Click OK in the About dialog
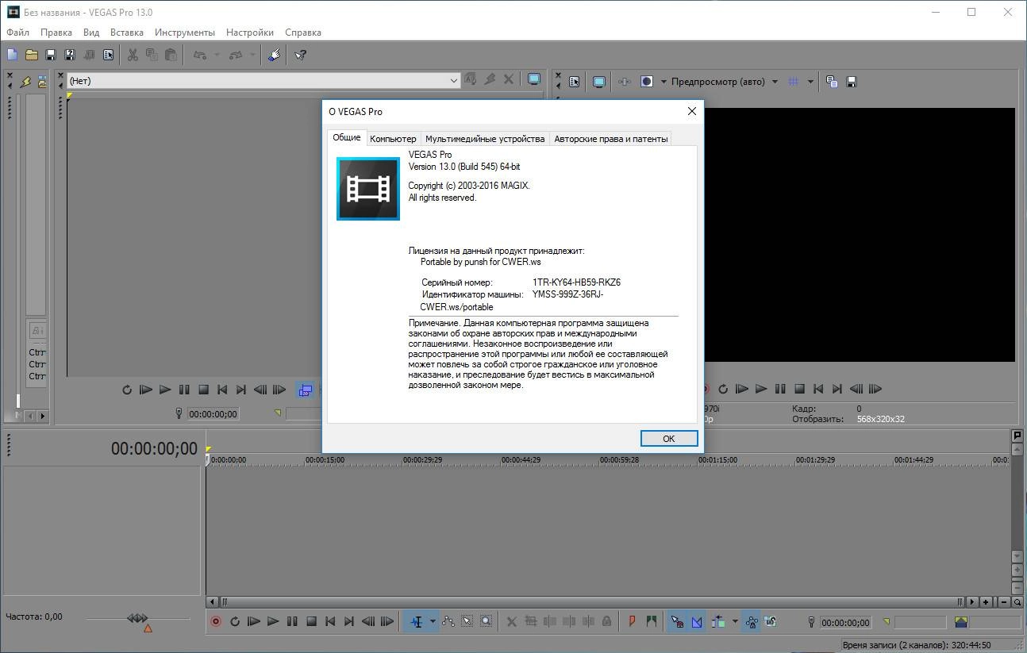 tap(669, 439)
